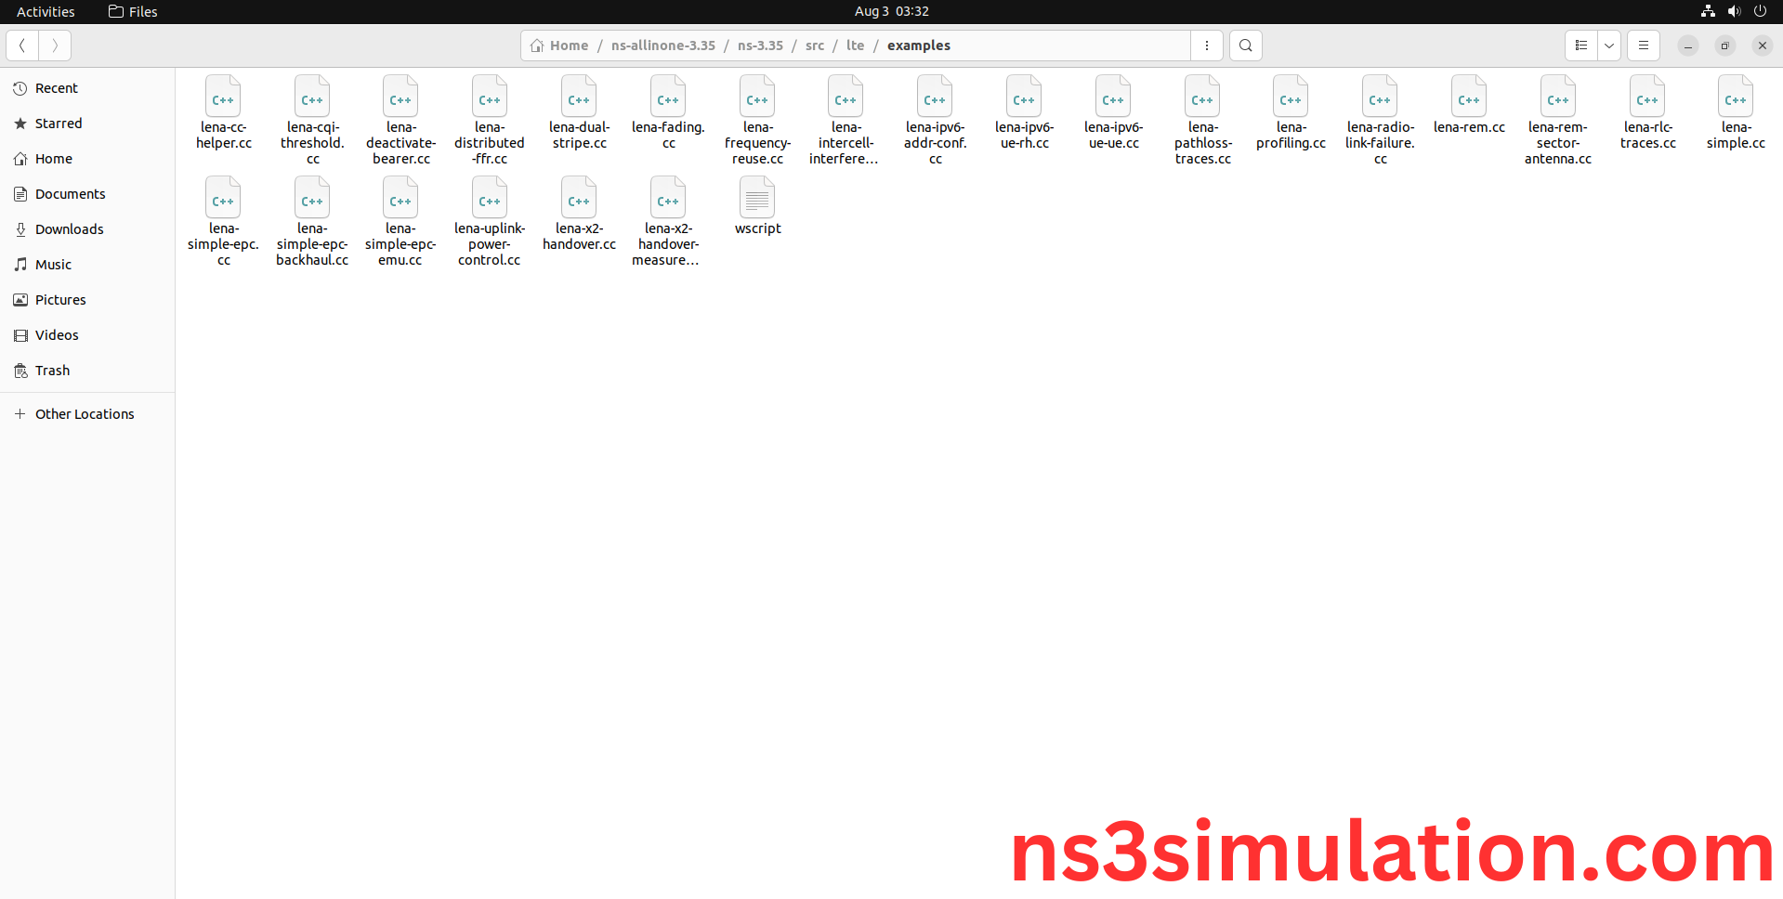Open the path bar options menu
Image resolution: width=1783 pixels, height=899 pixels.
[x=1207, y=46]
